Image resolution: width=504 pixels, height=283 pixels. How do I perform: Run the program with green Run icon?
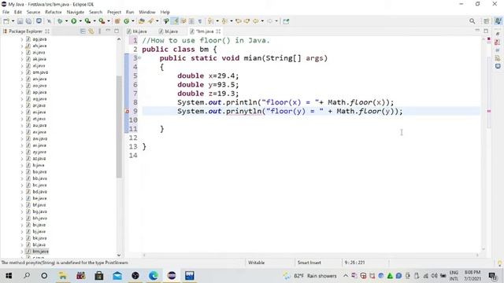click(x=73, y=21)
